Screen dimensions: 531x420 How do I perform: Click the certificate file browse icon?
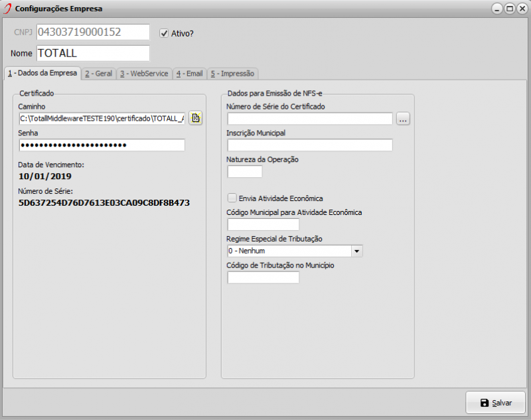click(195, 118)
